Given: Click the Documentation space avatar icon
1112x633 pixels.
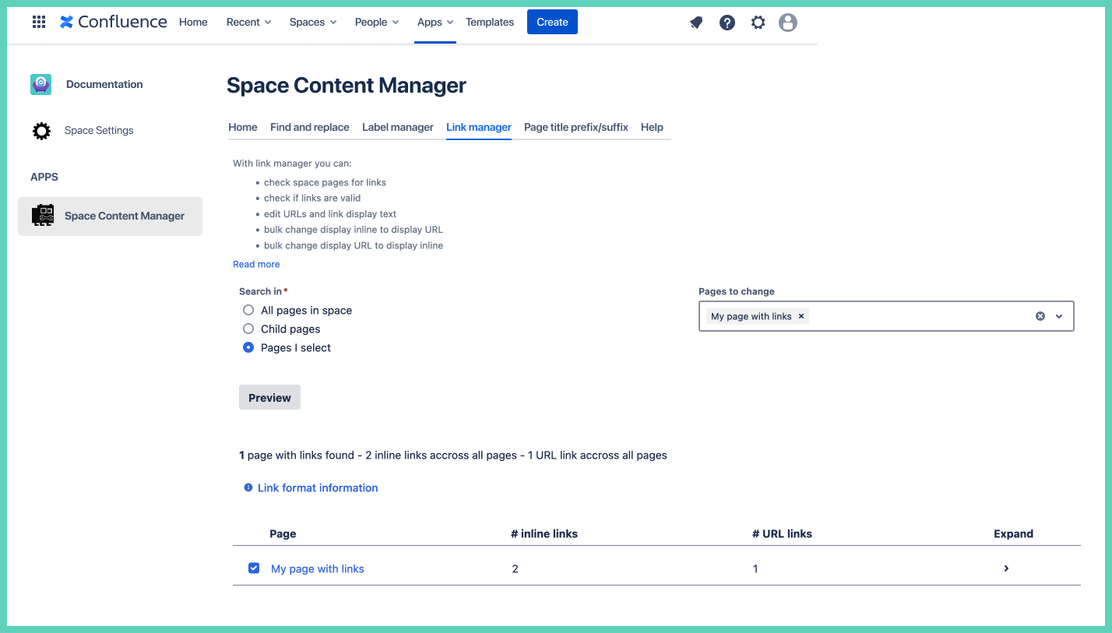Looking at the screenshot, I should coord(40,84).
